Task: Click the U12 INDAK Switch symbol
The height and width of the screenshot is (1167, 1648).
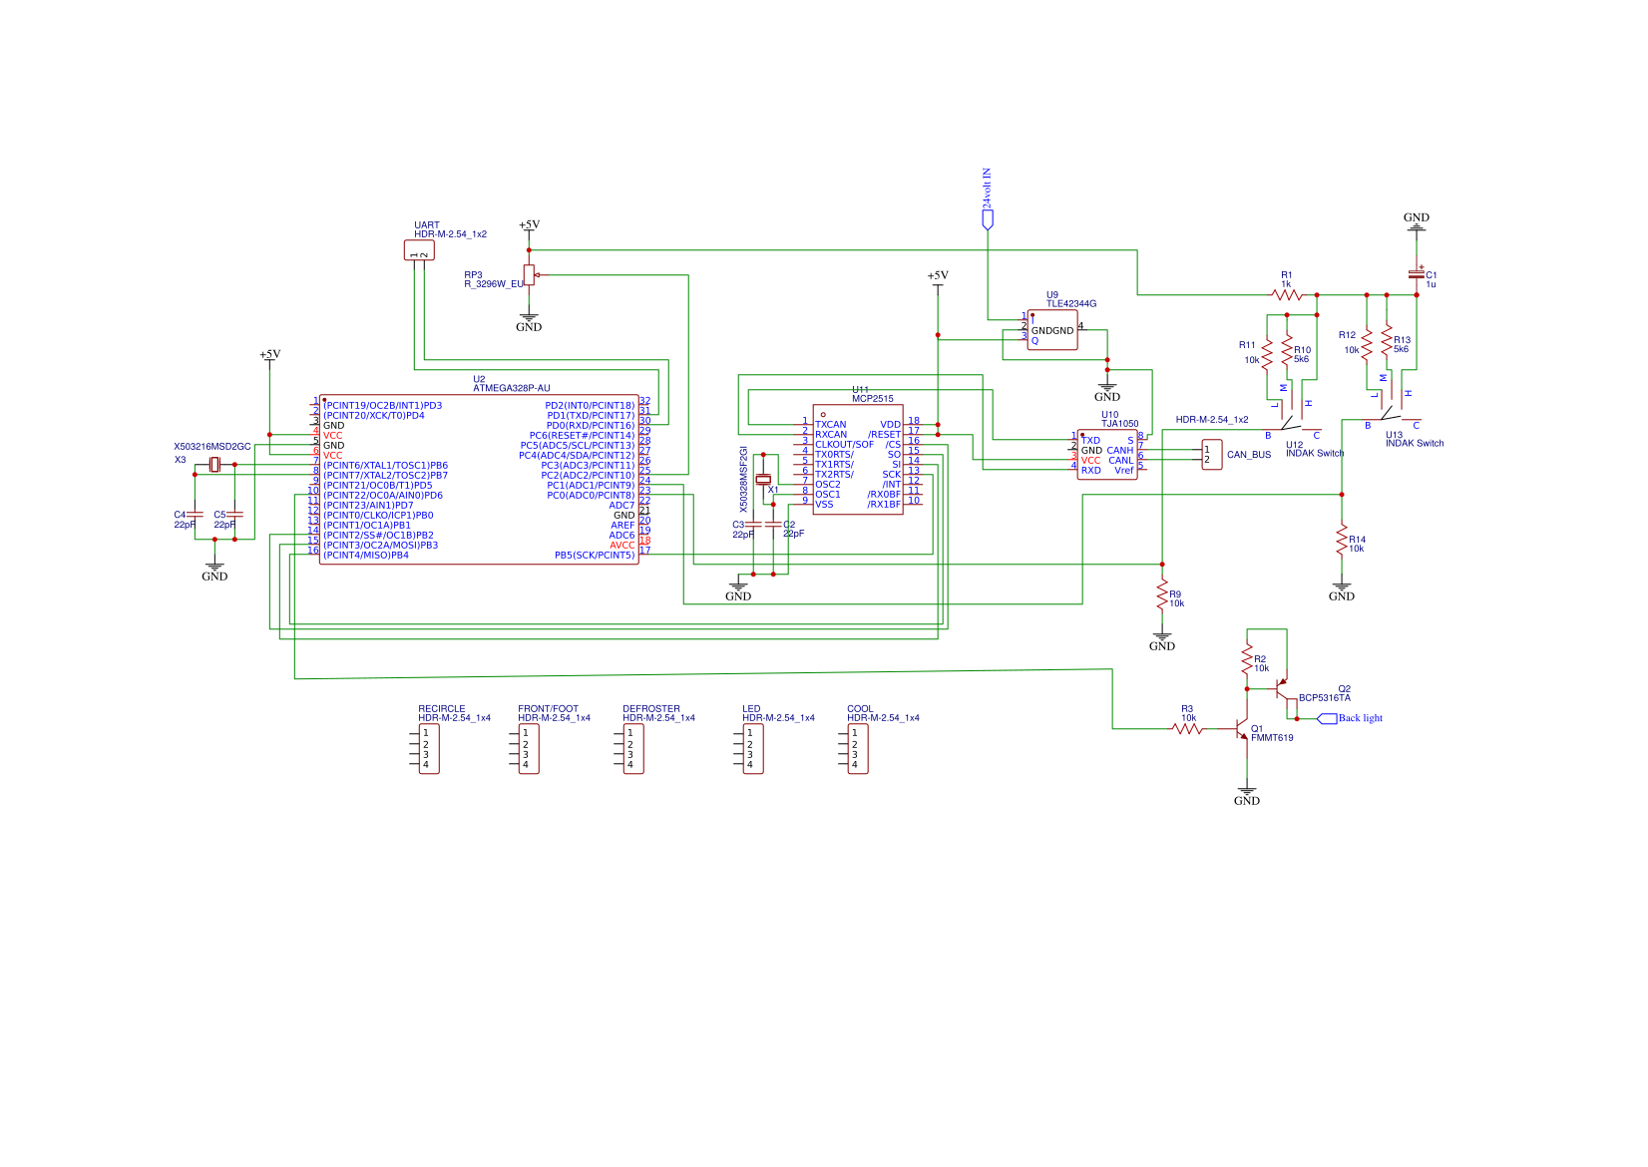Action: pyautogui.click(x=1292, y=414)
